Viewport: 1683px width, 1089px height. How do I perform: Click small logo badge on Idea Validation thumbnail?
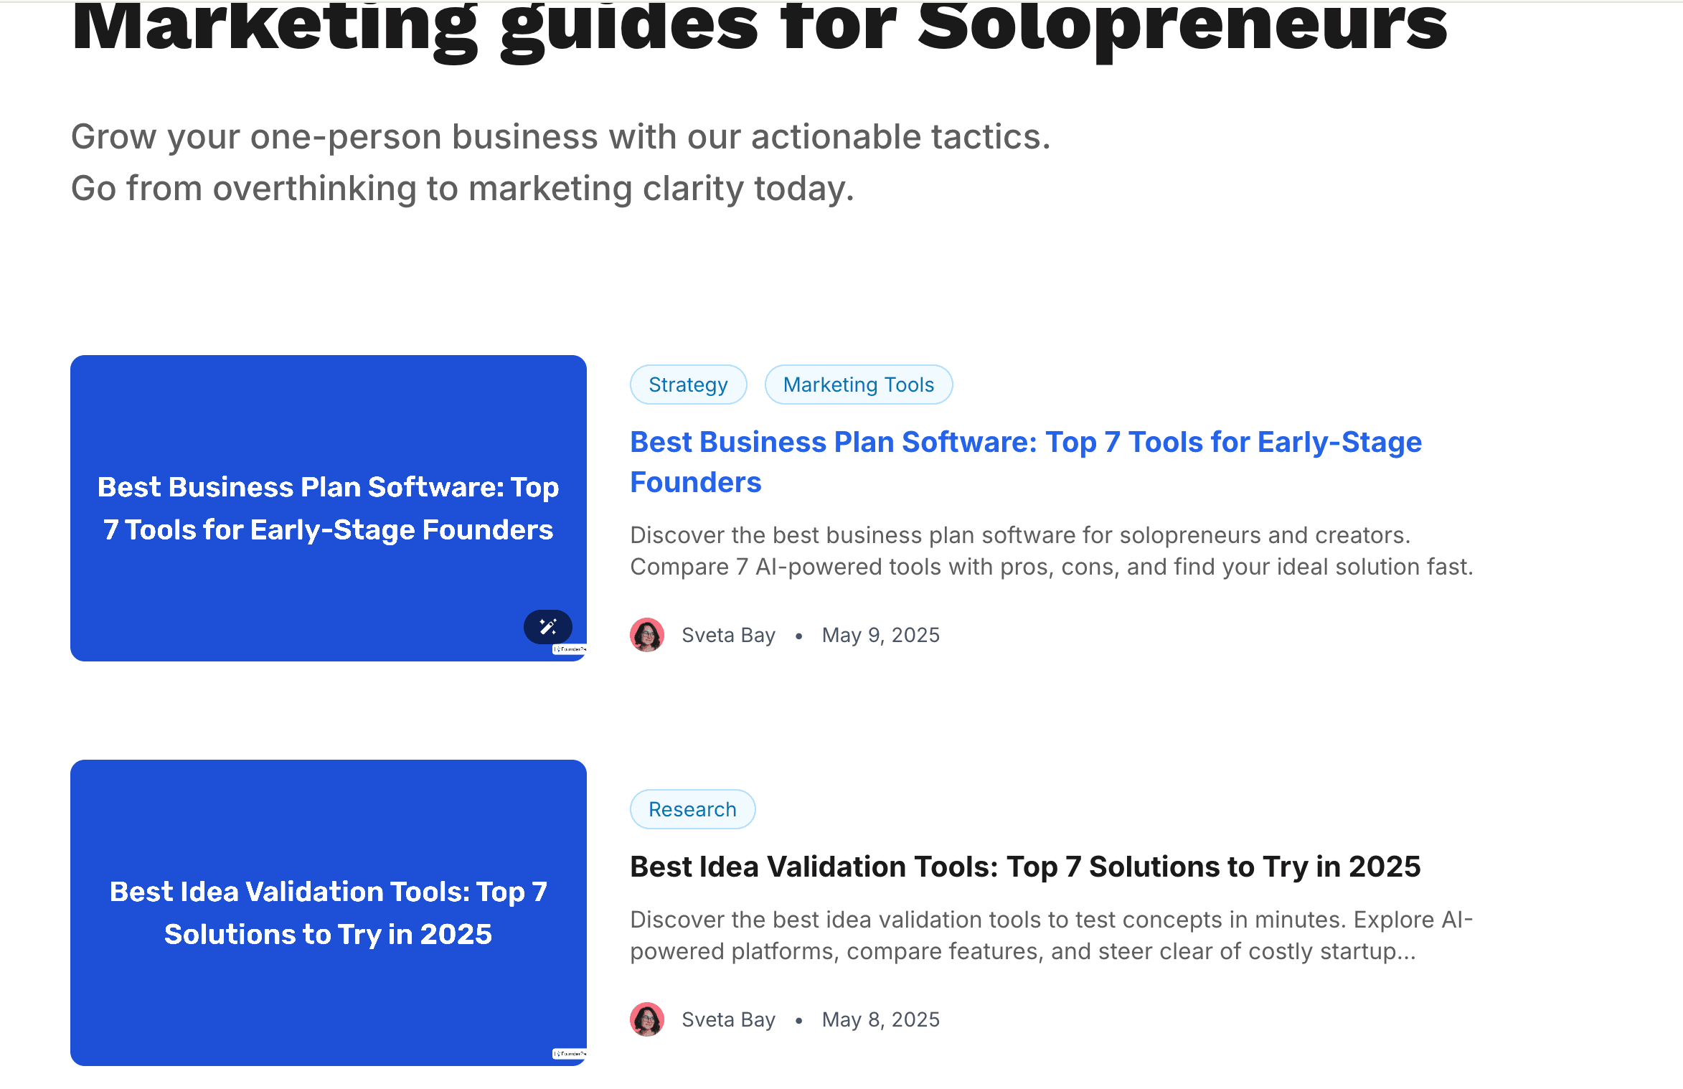coord(570,1054)
